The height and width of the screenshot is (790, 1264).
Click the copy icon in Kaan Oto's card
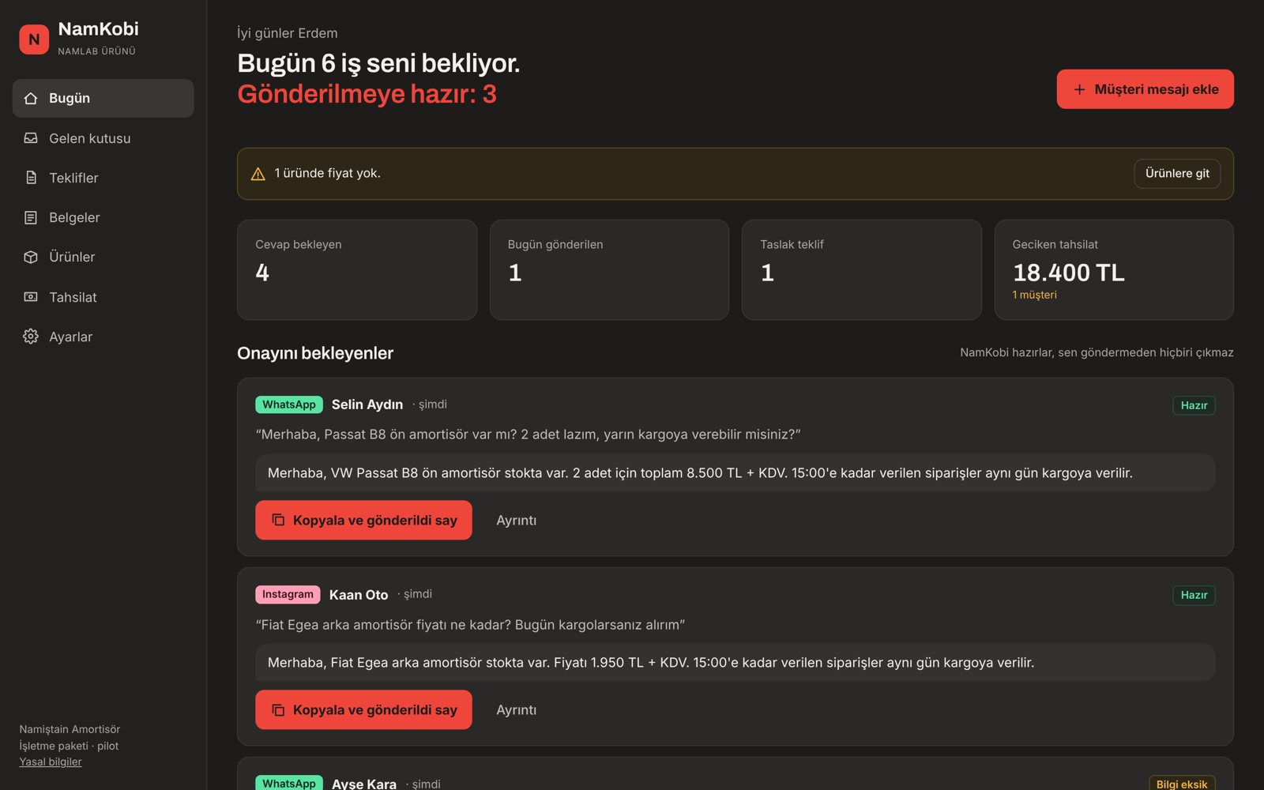click(x=278, y=709)
